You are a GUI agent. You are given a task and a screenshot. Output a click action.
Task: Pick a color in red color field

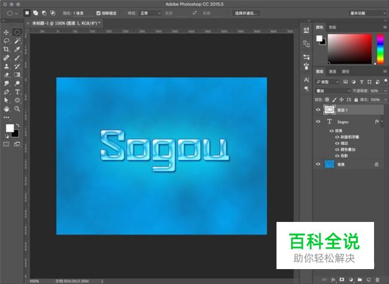(350, 49)
